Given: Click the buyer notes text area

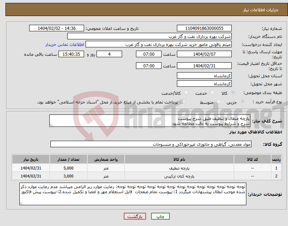Looking at the screenshot, I should point(133,194).
